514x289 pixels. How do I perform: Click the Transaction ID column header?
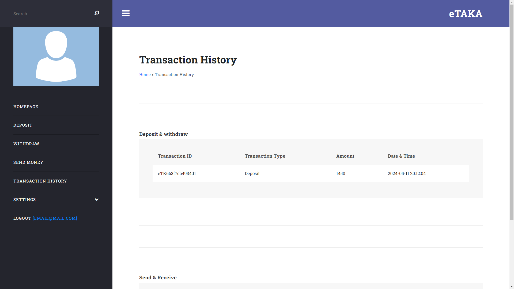175,156
